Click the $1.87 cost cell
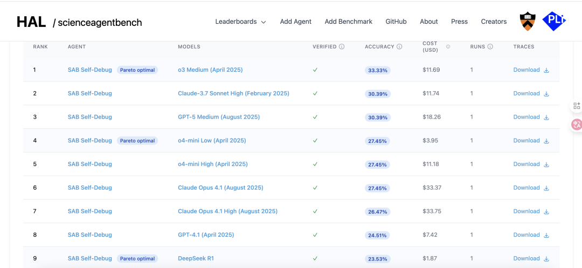This screenshot has width=582, height=268. click(x=430, y=258)
